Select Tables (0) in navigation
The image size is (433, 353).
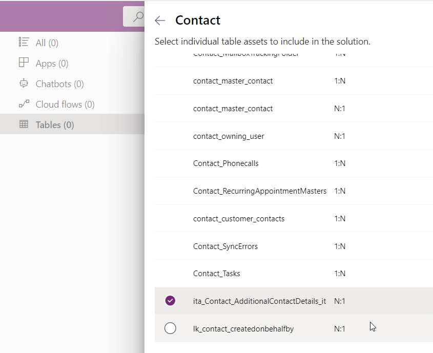55,125
